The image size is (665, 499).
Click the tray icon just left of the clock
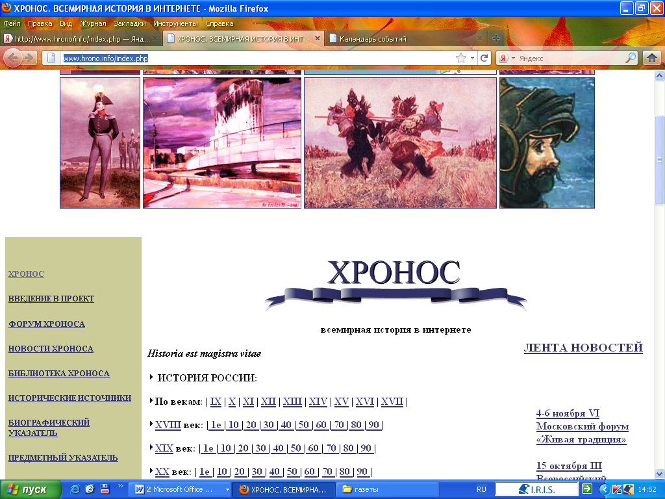pyautogui.click(x=628, y=489)
